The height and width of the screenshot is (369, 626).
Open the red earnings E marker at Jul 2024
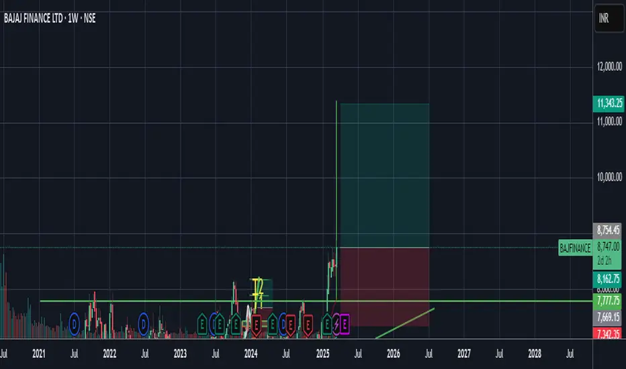(x=291, y=325)
